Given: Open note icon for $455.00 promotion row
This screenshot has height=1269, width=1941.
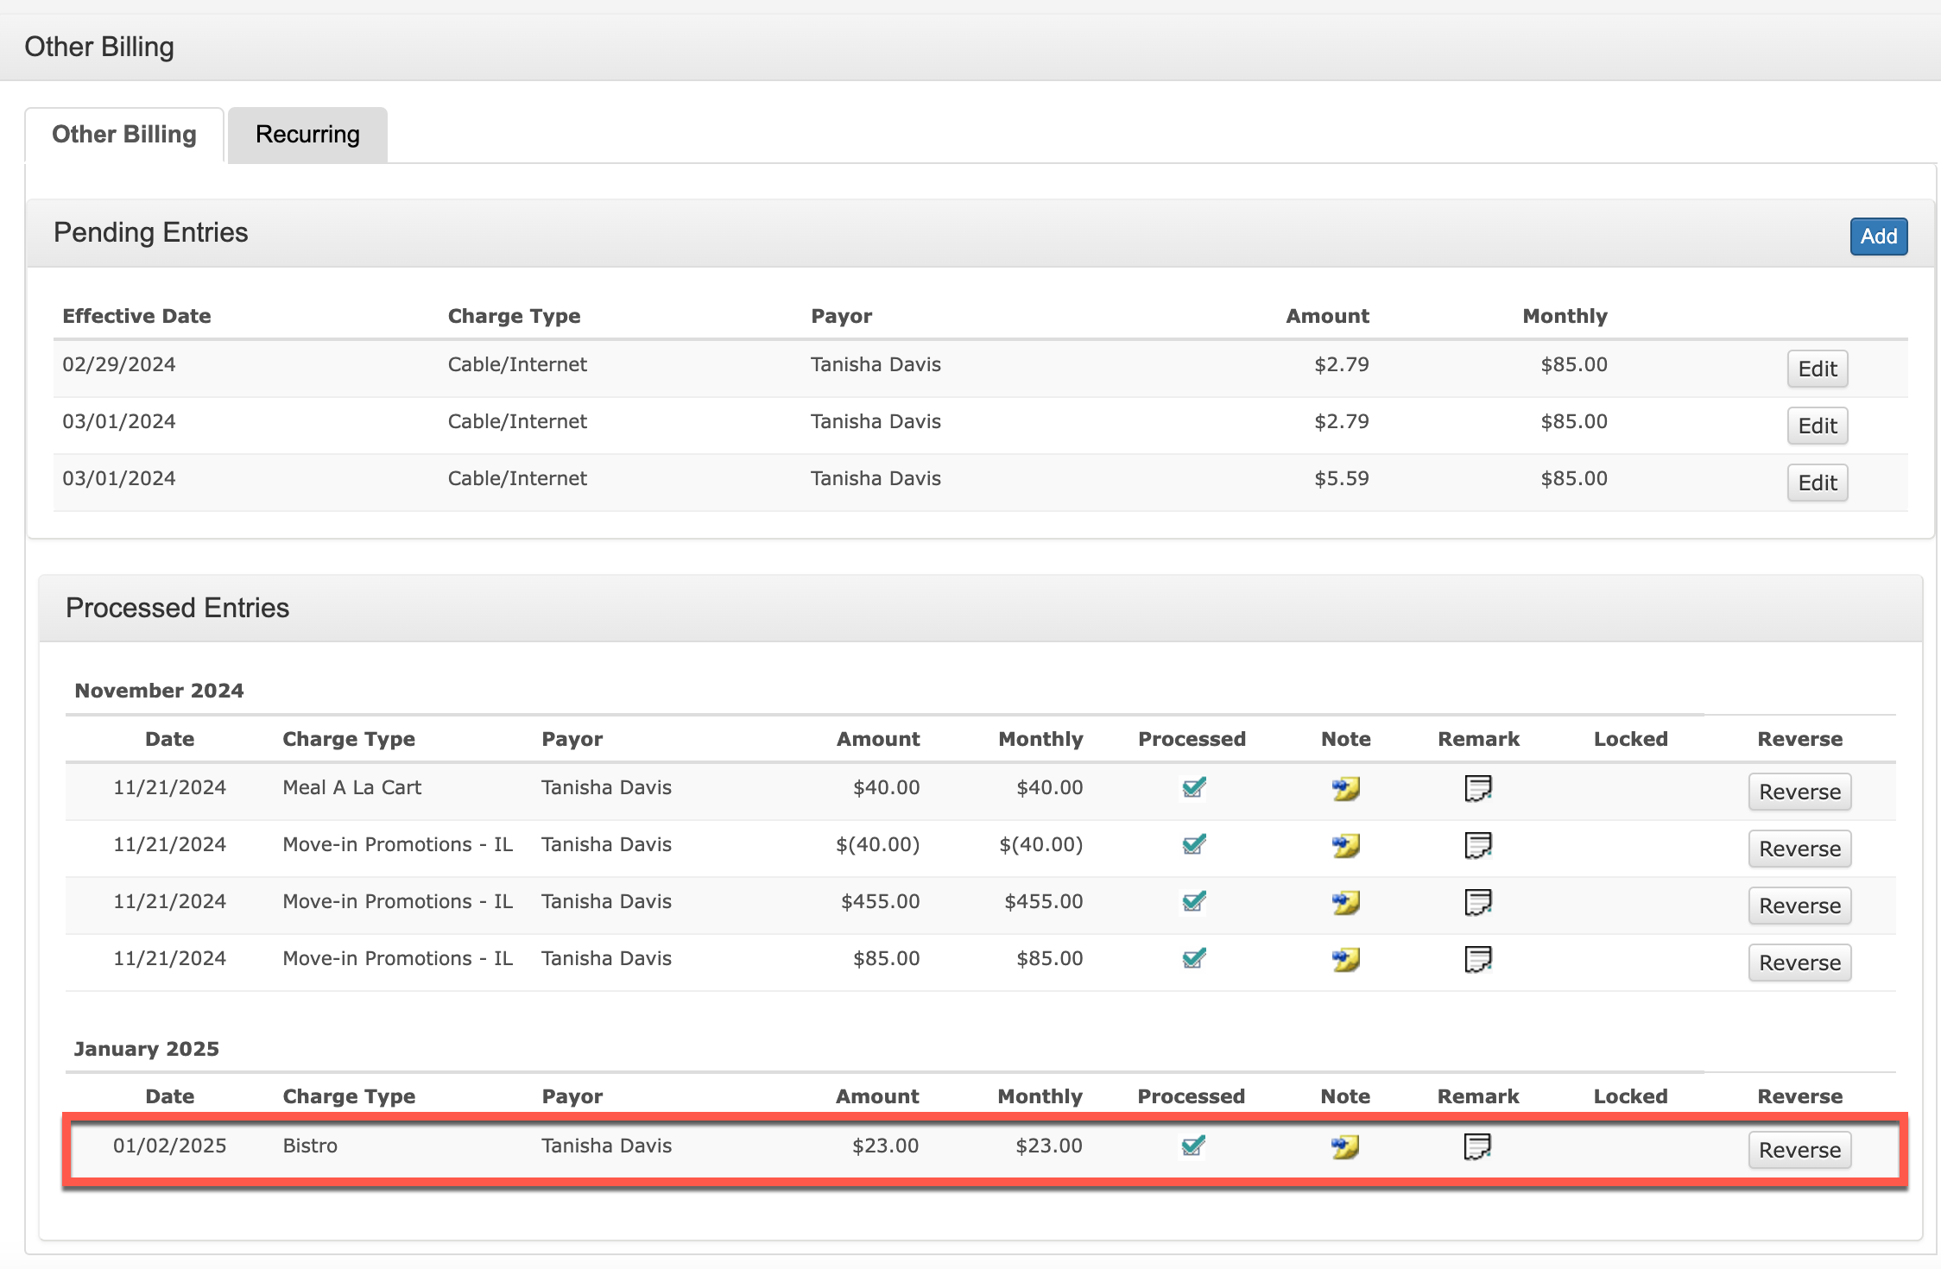Looking at the screenshot, I should 1345,902.
